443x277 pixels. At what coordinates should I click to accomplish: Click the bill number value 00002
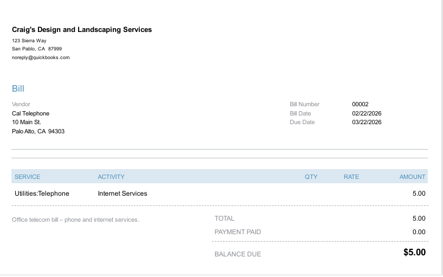360,104
